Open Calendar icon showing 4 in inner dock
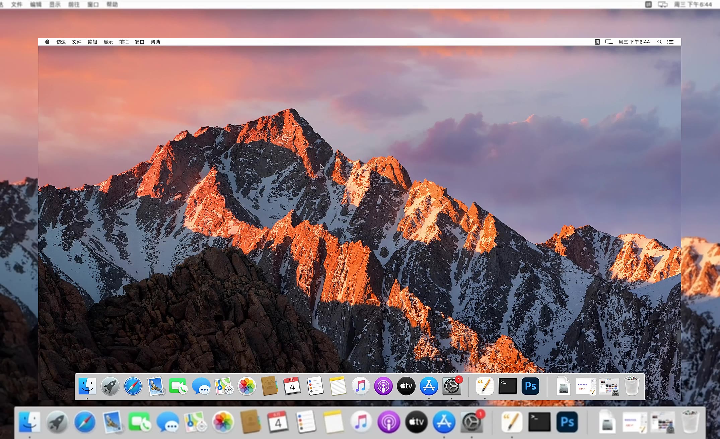720x439 pixels. click(292, 386)
